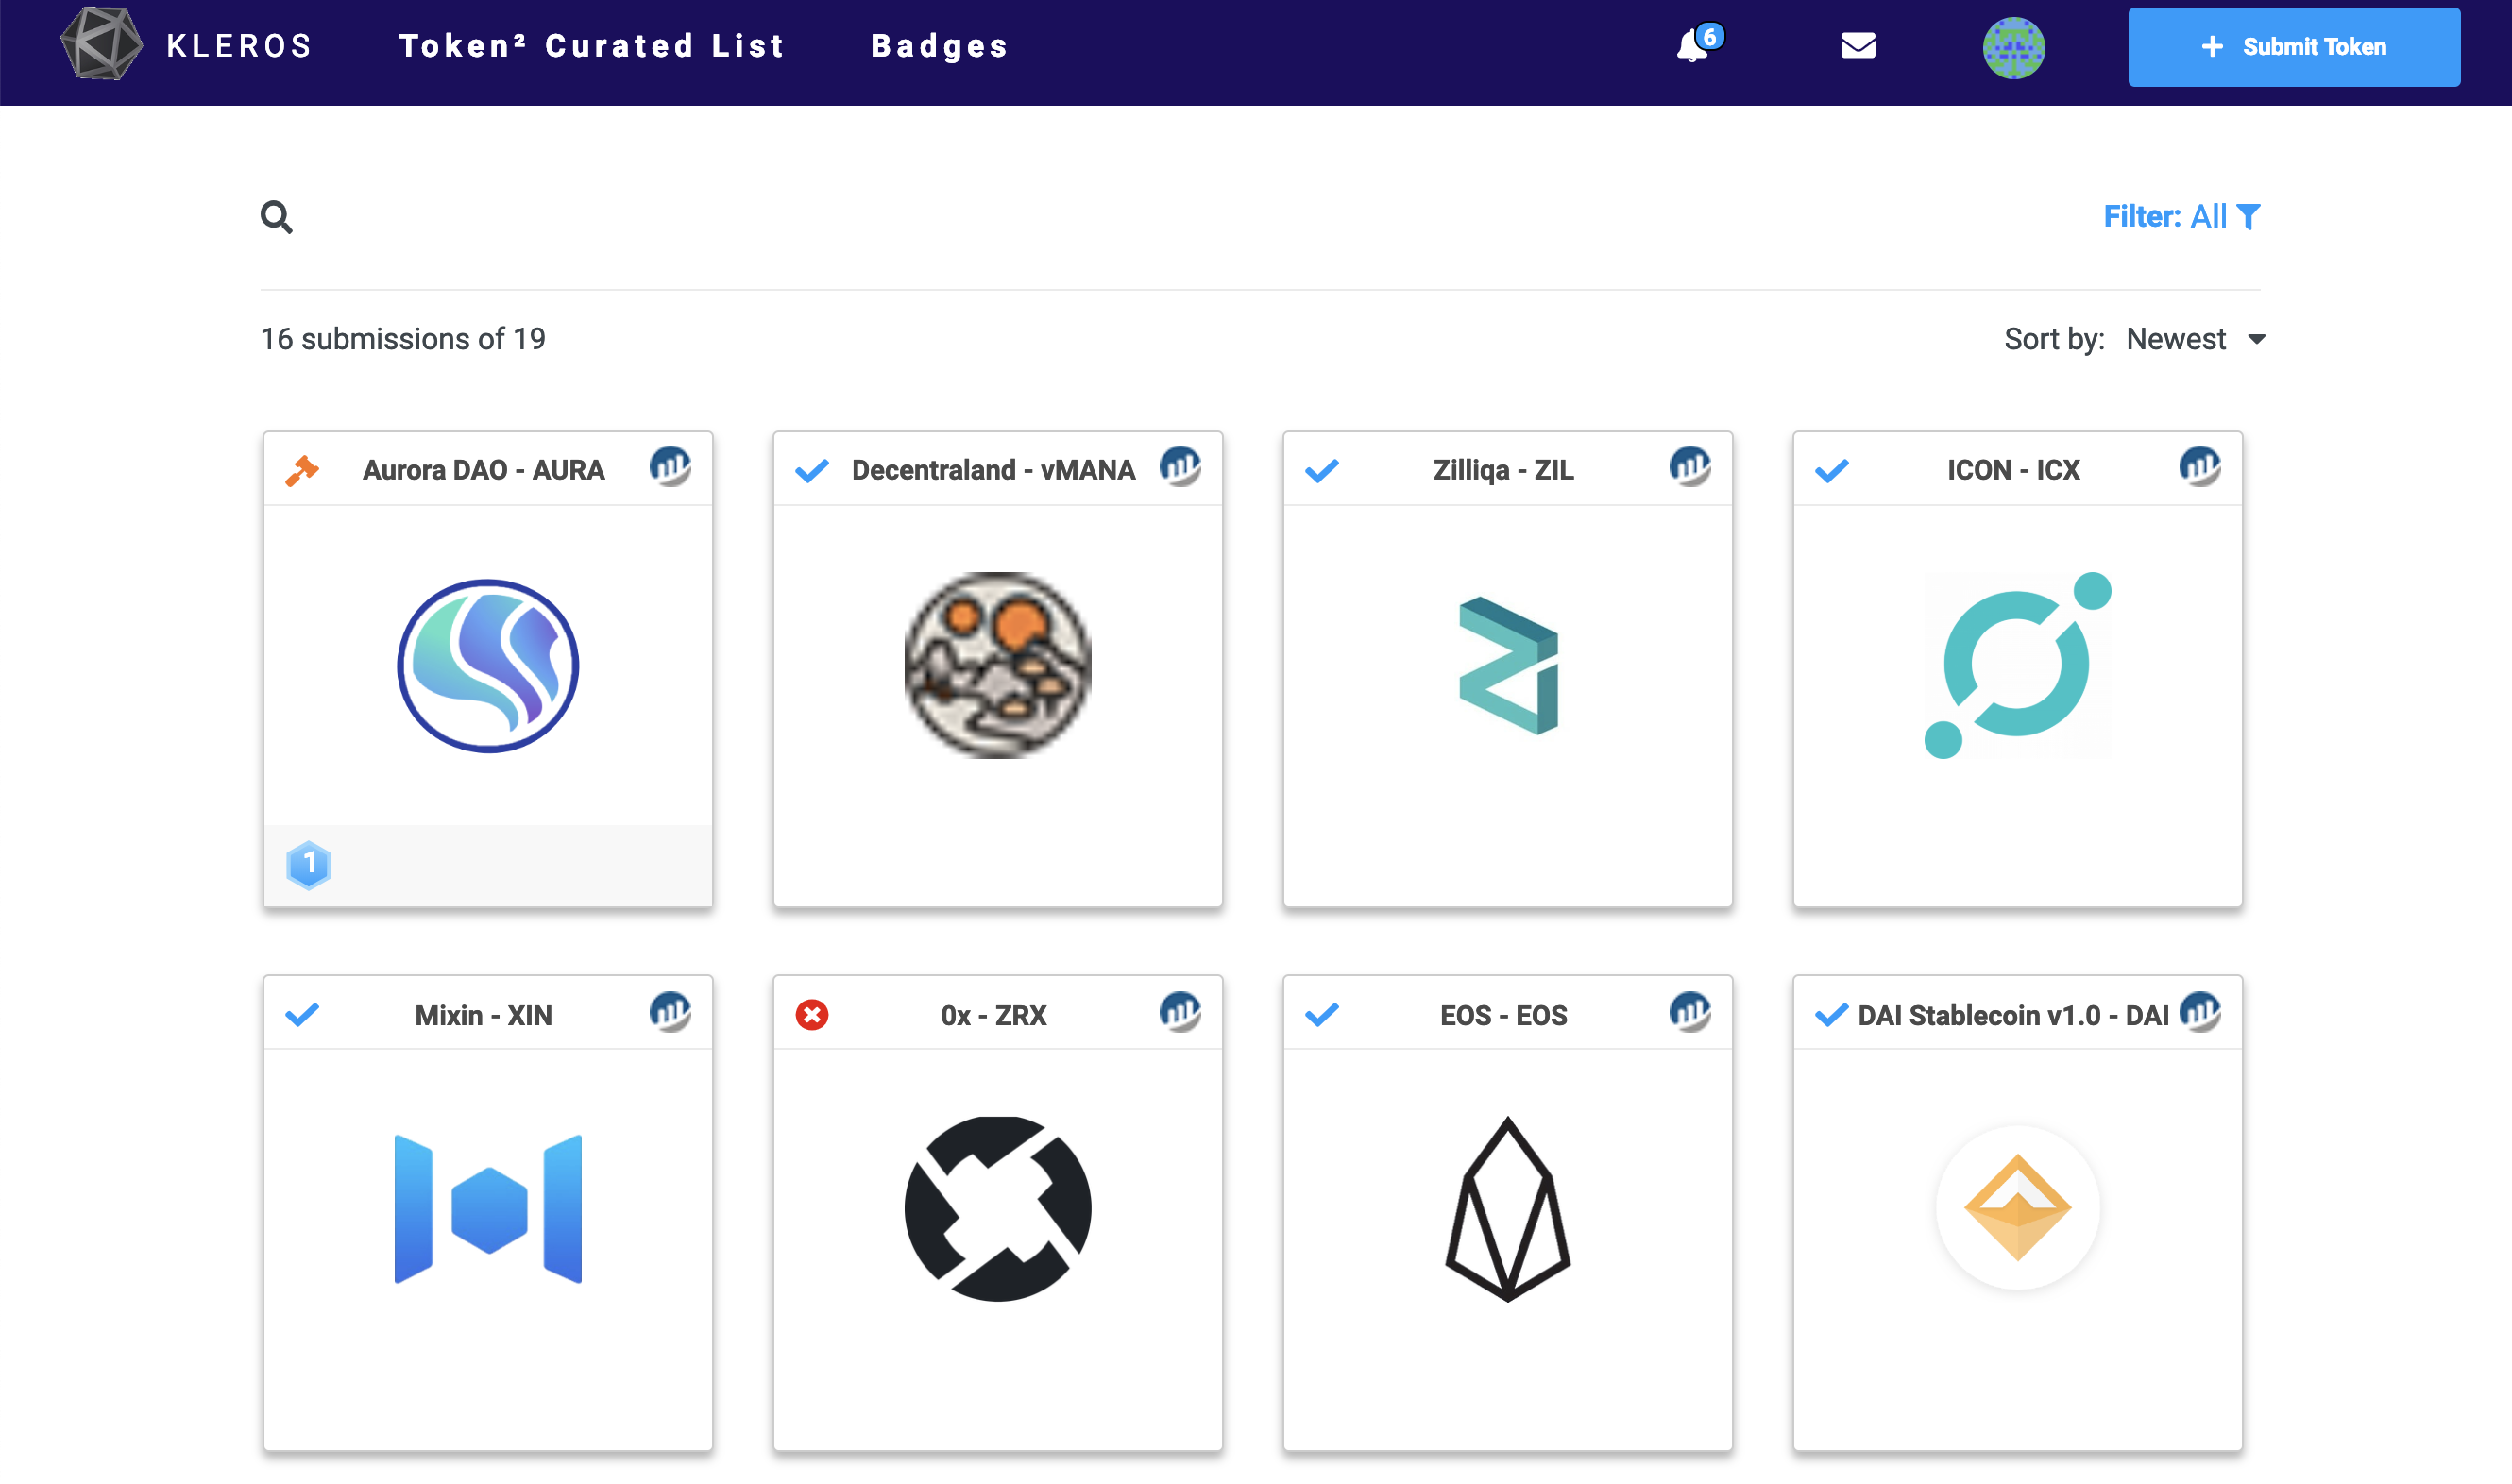Click the magnifying glass search icon
This screenshot has width=2512, height=1484.
(x=276, y=216)
